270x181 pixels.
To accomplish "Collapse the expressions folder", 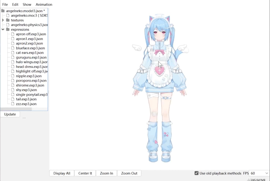I will click(3, 29).
